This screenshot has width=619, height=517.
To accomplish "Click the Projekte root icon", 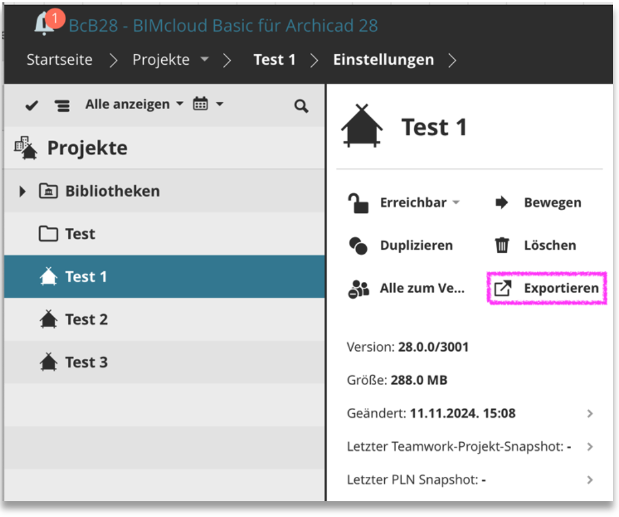I will (26, 148).
